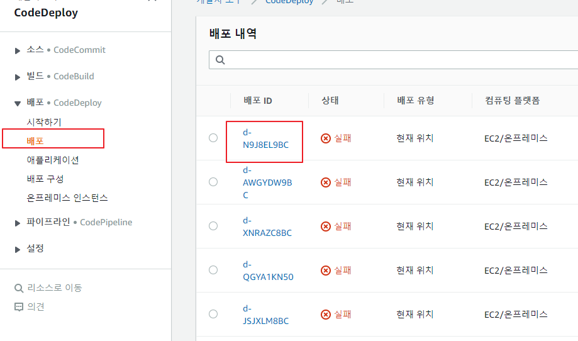Click the failed status icon for d-QGYA1KN50
Viewport: 578px width, 341px height.
[326, 271]
